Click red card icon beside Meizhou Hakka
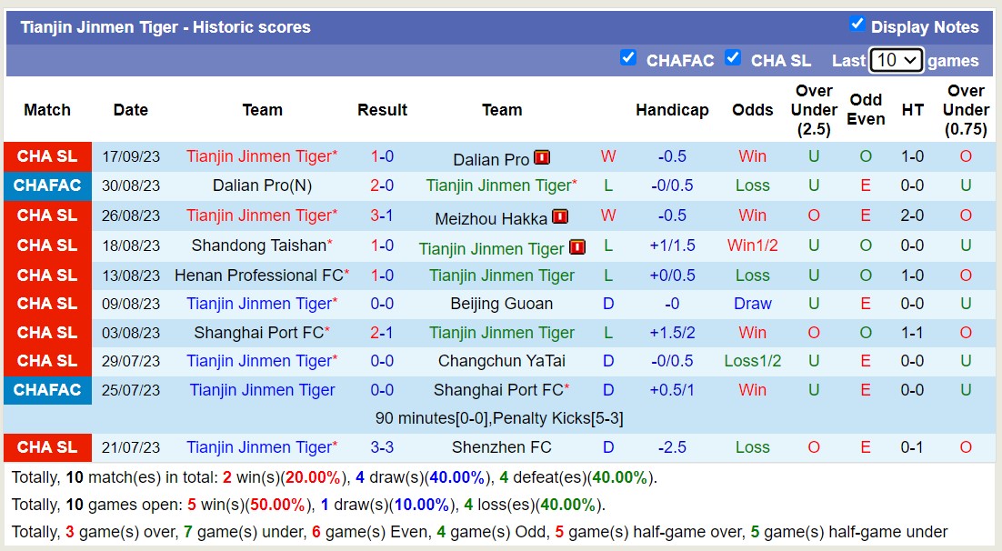1002x551 pixels. click(560, 216)
